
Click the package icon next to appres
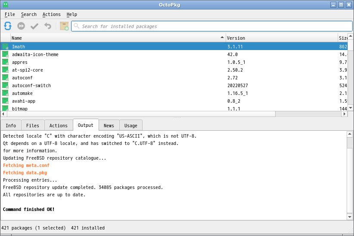[6, 62]
